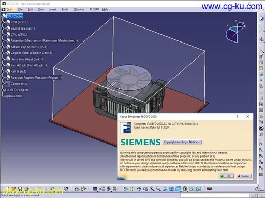Expand the CPU (CPU.1) tree node
This screenshot has height=198, width=265.
click(3, 35)
